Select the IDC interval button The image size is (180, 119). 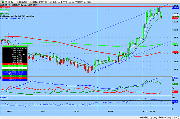53,2
